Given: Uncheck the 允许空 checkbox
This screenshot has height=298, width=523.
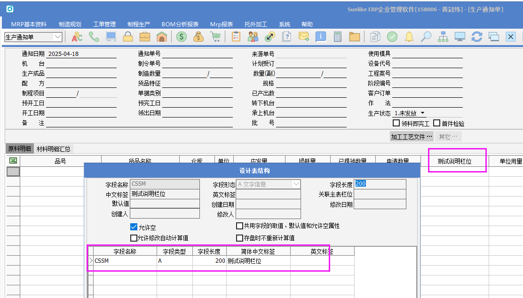Looking at the screenshot, I should coord(134,227).
